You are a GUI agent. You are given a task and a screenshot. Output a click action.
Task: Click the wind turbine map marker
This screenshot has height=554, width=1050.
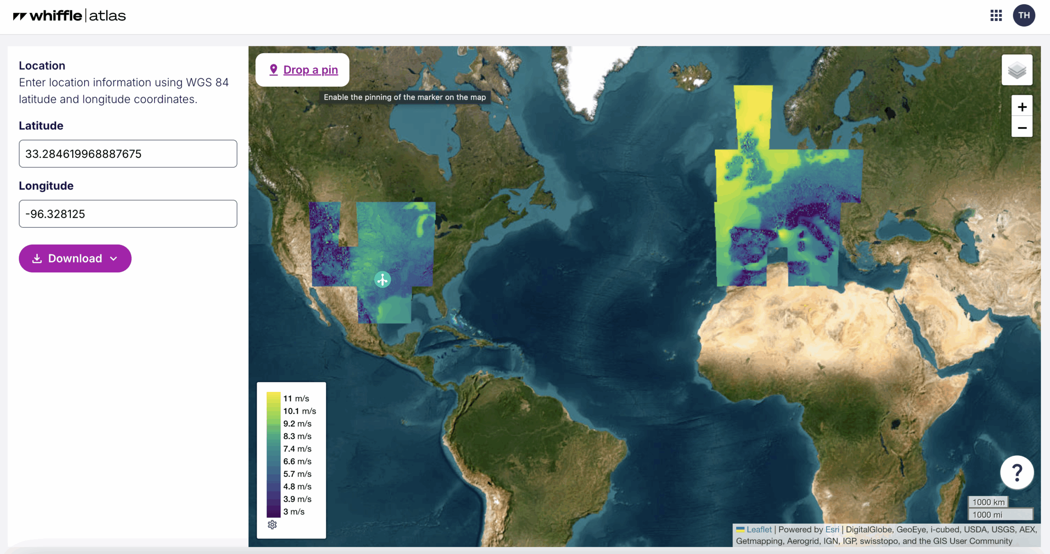click(x=382, y=280)
